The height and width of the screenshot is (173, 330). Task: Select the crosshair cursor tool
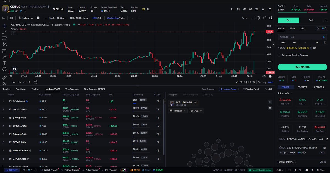click(x=5, y=26)
